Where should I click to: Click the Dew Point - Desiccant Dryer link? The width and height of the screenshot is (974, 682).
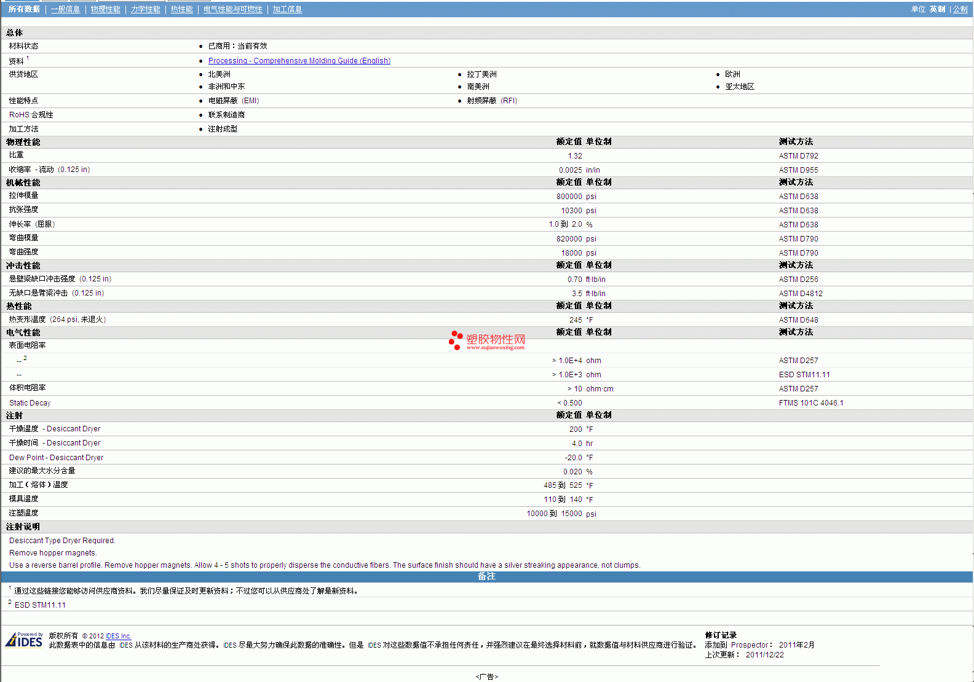(x=56, y=458)
